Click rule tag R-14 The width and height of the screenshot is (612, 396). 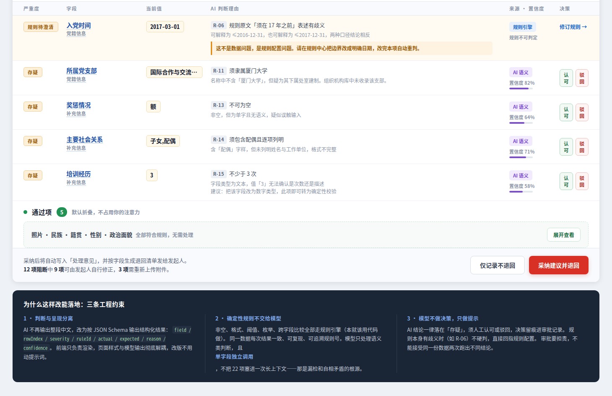218,140
